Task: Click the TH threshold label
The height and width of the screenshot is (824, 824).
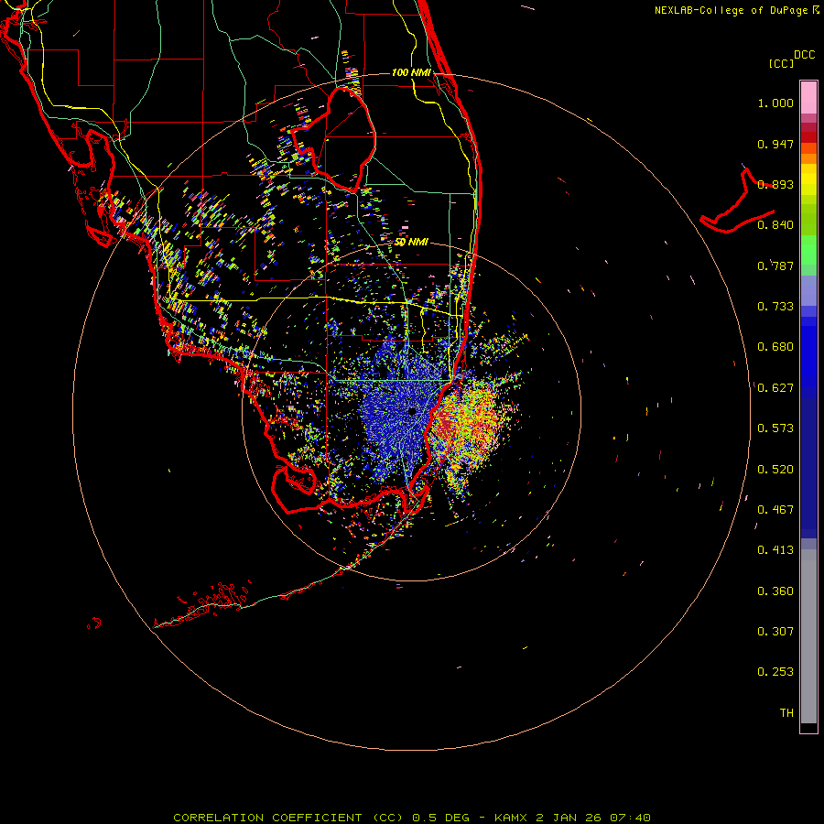Action: (786, 713)
